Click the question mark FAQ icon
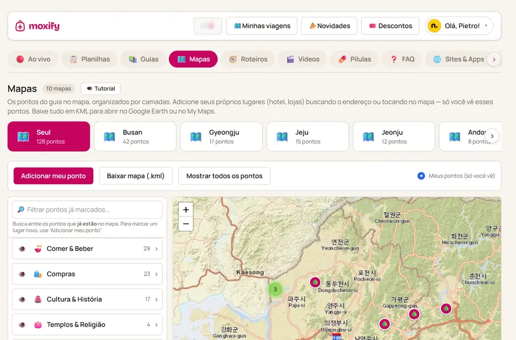The height and width of the screenshot is (340, 516). (393, 59)
